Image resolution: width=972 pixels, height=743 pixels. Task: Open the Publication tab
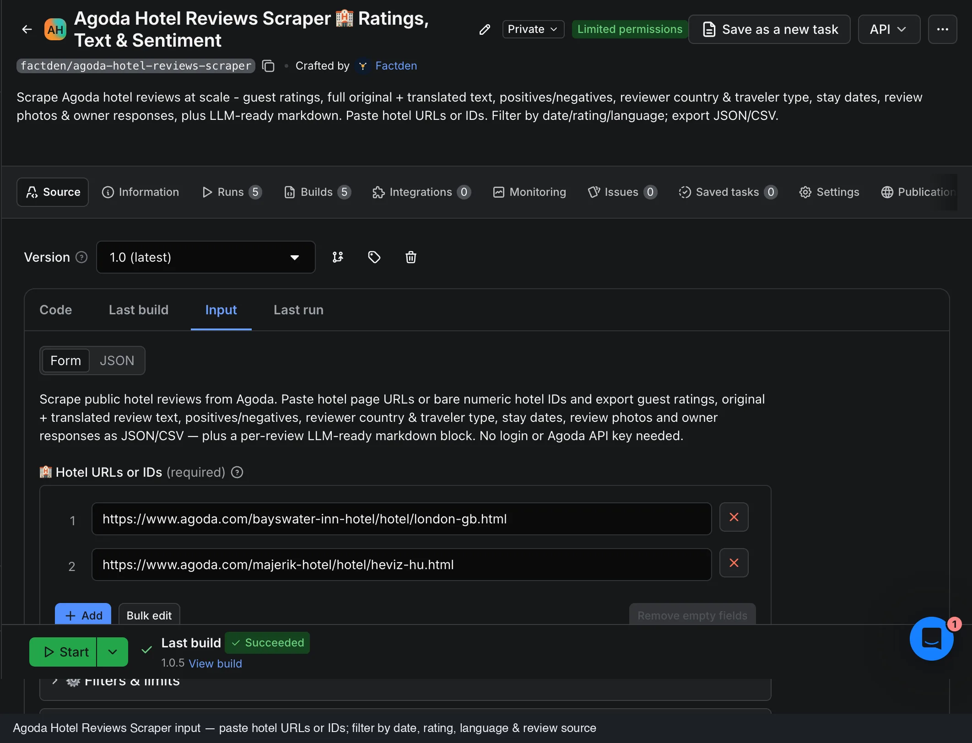(918, 192)
